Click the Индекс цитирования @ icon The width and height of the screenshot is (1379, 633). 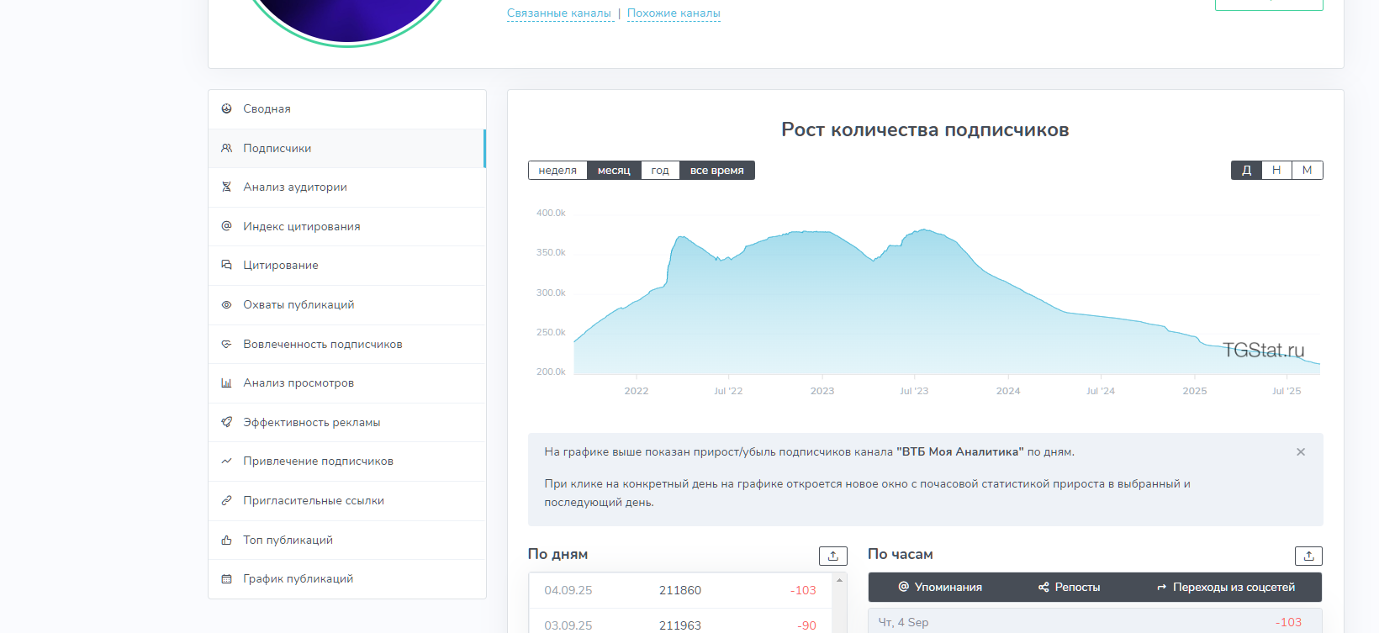[x=226, y=226]
